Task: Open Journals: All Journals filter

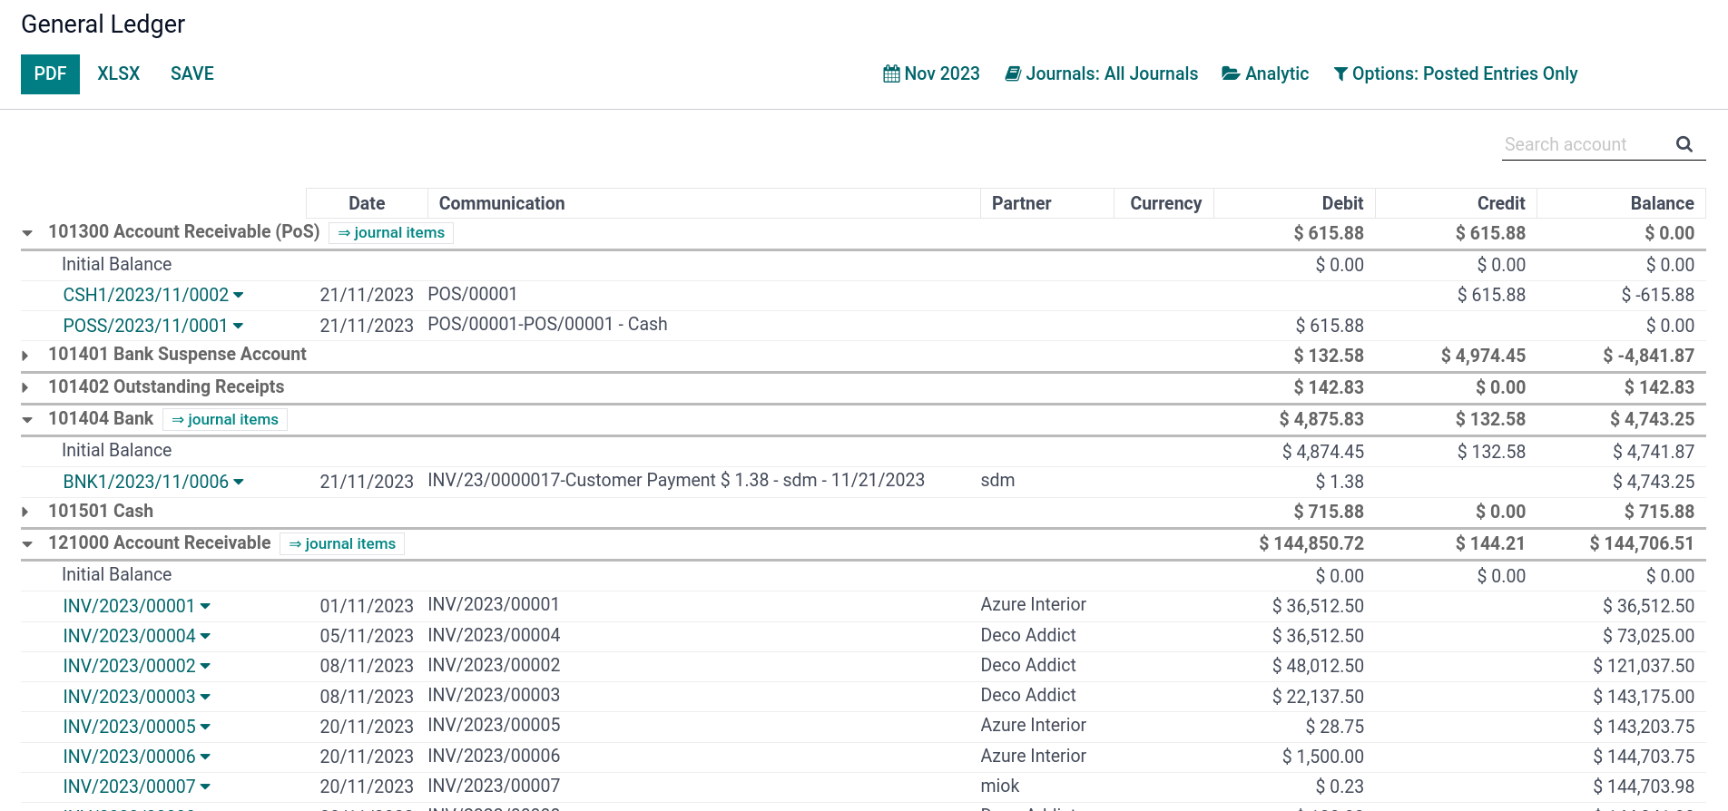Action: 1101,73
